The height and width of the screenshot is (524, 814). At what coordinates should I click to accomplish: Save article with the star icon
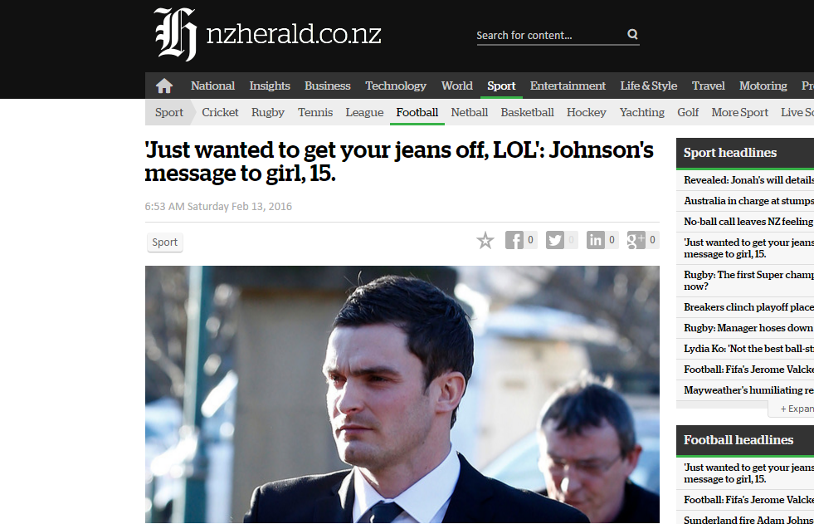point(485,241)
